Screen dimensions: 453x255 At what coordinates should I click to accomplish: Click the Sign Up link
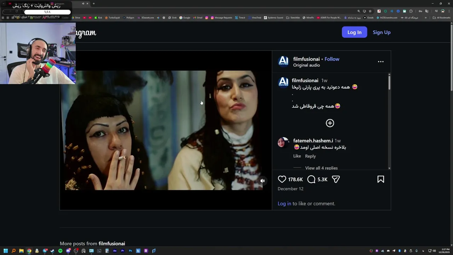[382, 32]
